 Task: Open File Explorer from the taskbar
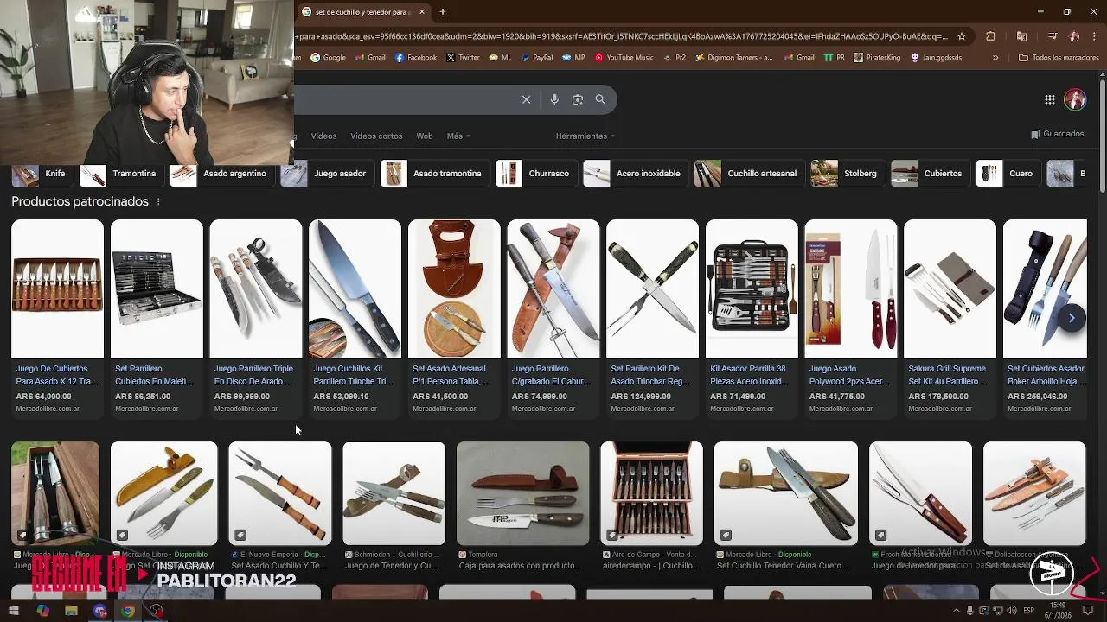(x=71, y=611)
